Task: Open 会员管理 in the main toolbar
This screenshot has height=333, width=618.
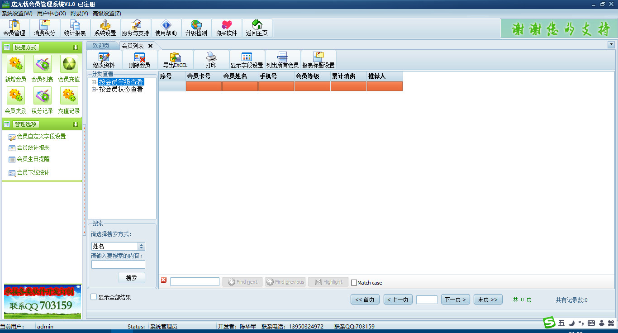Action: (14, 28)
